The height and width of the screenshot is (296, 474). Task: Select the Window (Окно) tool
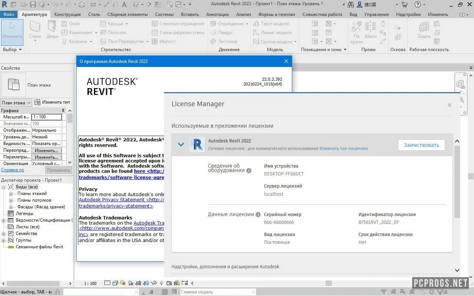pos(71,23)
